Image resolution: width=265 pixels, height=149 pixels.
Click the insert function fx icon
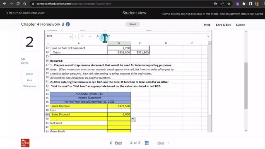pos(98,36)
